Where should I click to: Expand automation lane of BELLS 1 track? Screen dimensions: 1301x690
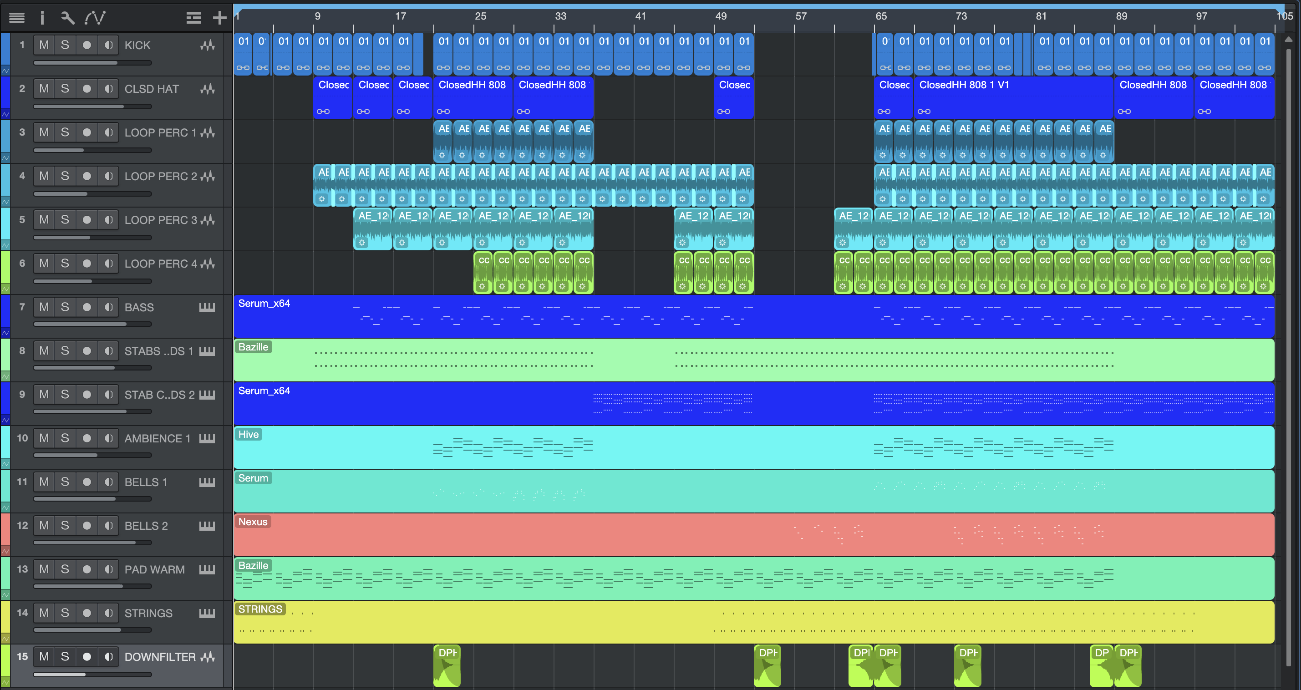[5, 507]
